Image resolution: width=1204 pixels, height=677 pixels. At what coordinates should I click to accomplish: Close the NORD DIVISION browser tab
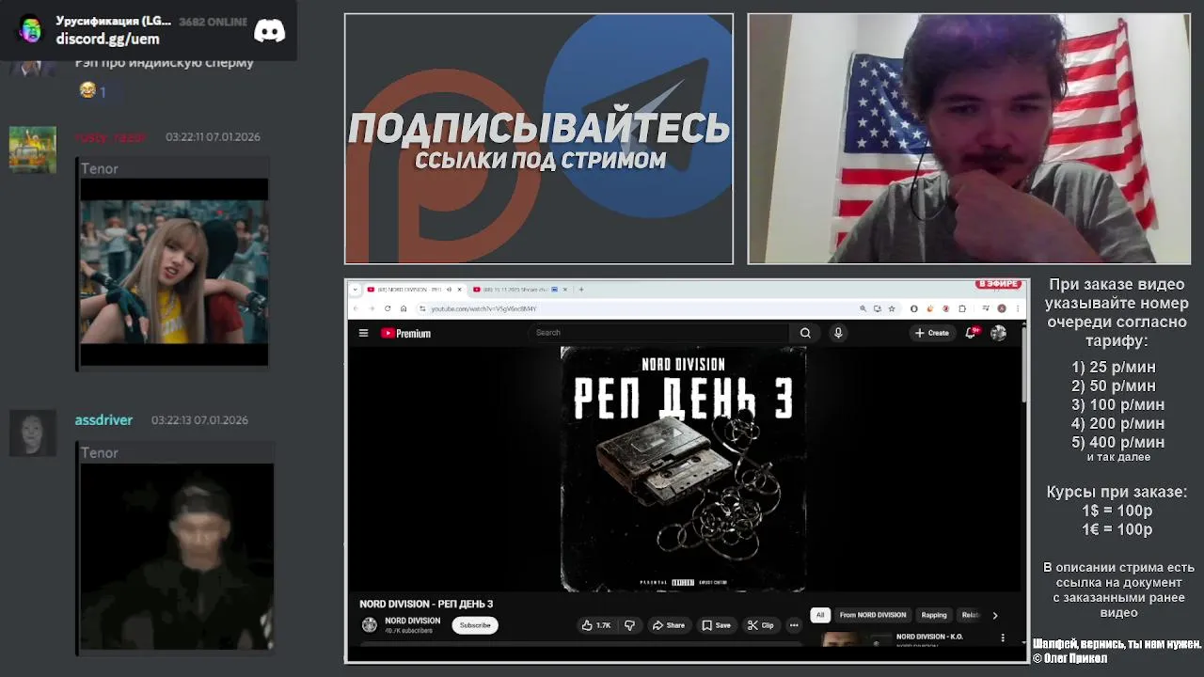[x=459, y=290]
